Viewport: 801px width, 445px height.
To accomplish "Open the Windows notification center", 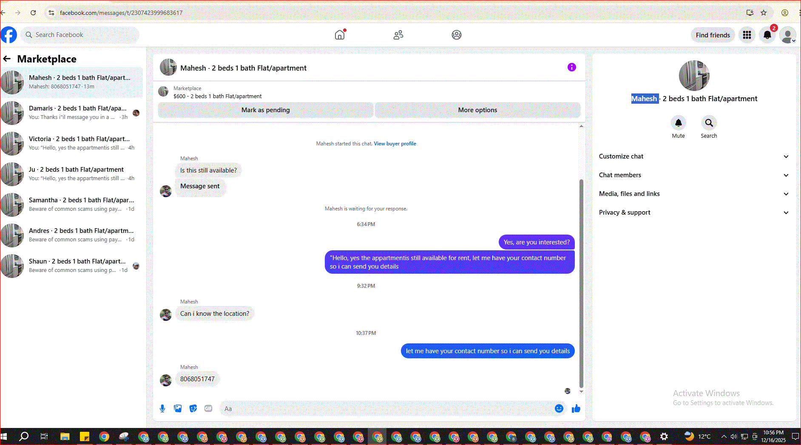I will pyautogui.click(x=795, y=436).
